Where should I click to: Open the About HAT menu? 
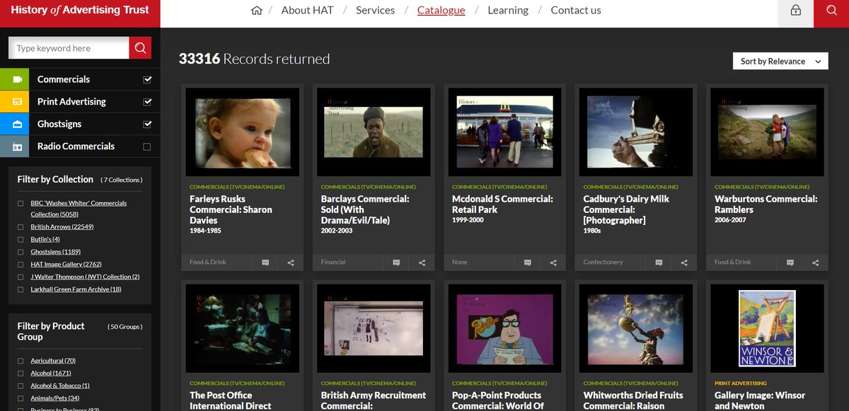click(x=307, y=10)
